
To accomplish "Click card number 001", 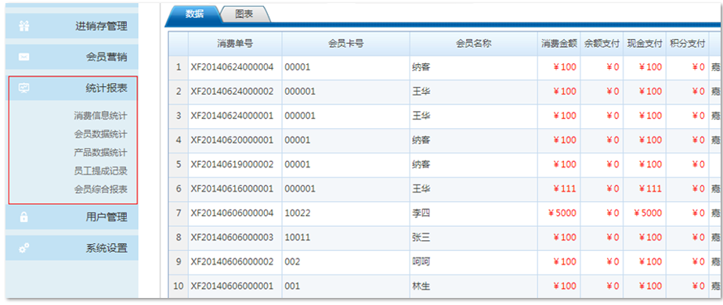I will pyautogui.click(x=292, y=286).
